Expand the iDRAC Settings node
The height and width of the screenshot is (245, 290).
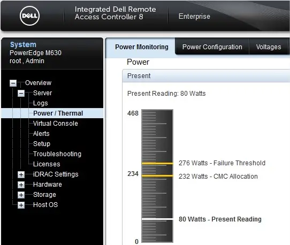point(21,174)
